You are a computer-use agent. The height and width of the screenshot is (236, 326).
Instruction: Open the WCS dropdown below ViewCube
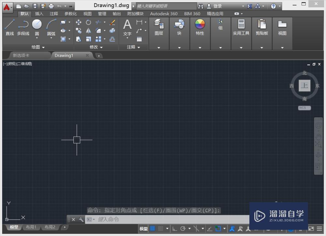coord(304,108)
